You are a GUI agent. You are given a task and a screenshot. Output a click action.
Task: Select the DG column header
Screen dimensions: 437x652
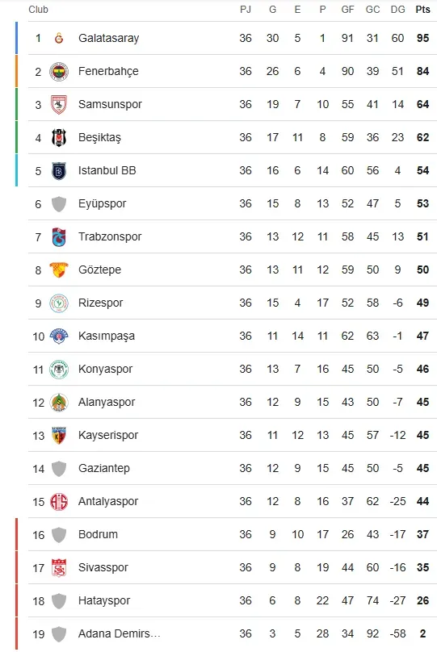(398, 9)
